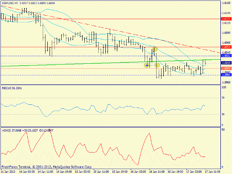
Task: Click the dark 1.6014 current price tag on axis
Action: click(226, 63)
